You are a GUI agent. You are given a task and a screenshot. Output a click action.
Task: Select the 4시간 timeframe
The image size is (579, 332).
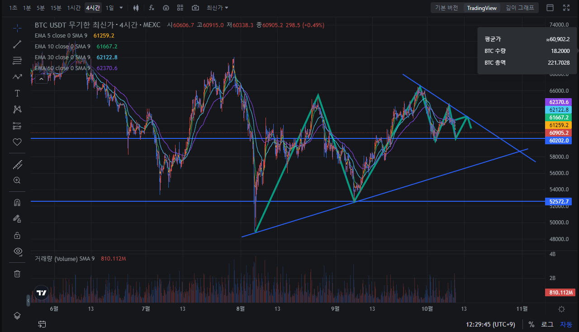click(x=93, y=8)
